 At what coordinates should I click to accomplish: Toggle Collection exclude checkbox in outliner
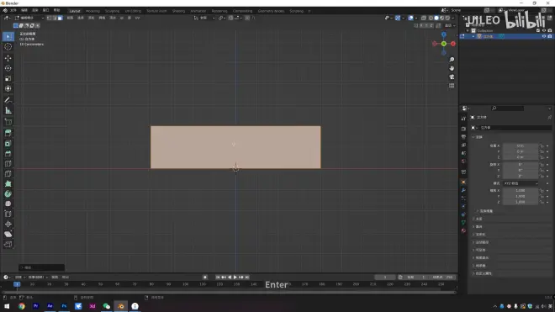coord(538,31)
